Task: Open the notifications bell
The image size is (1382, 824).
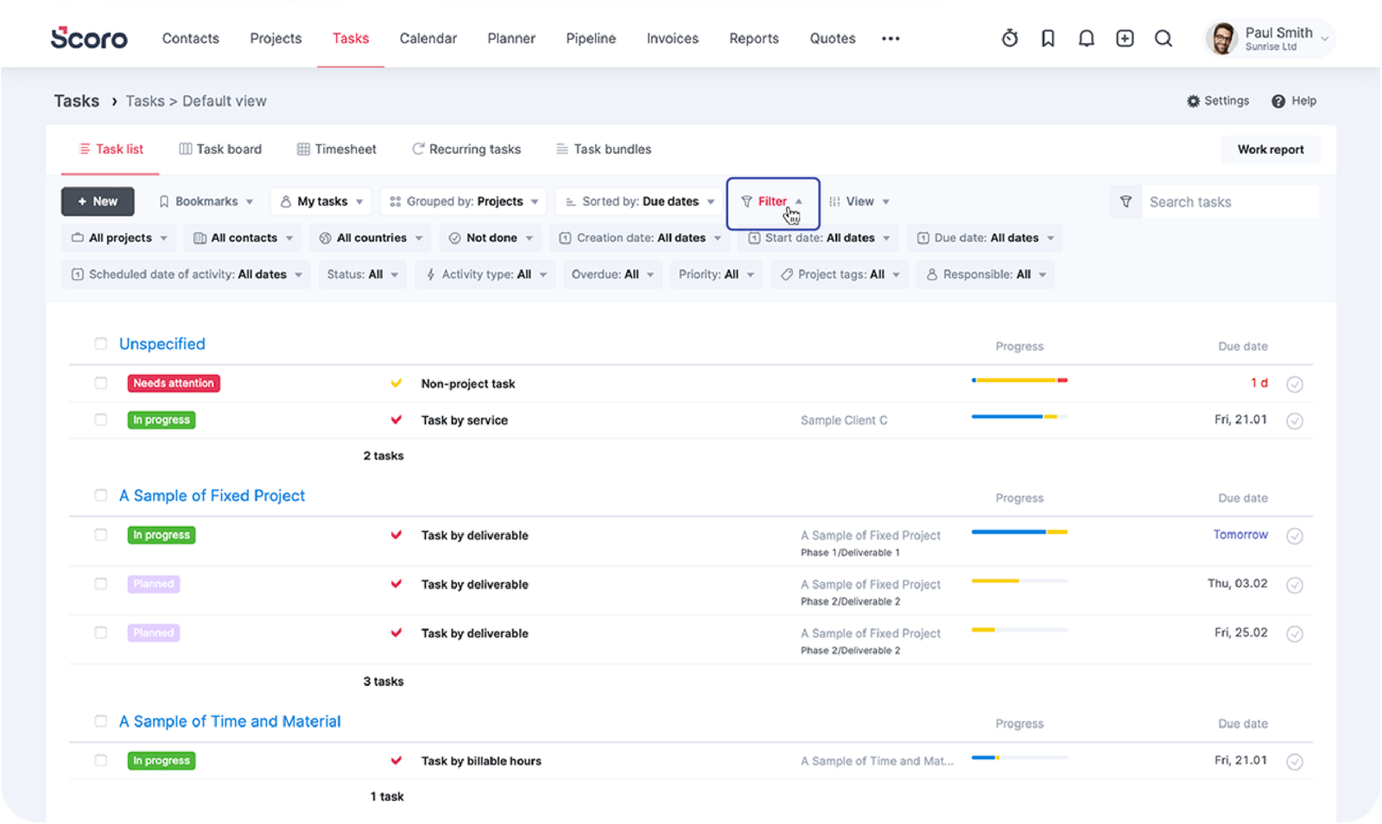Action: (x=1087, y=38)
